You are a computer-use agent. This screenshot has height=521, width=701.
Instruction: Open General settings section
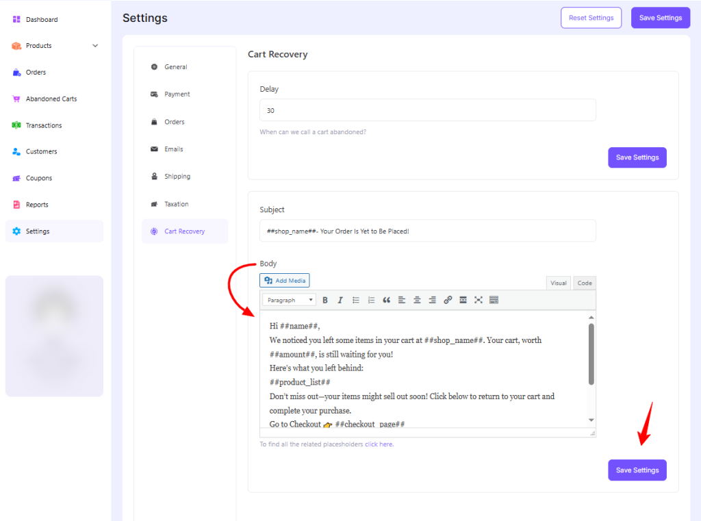click(x=185, y=66)
